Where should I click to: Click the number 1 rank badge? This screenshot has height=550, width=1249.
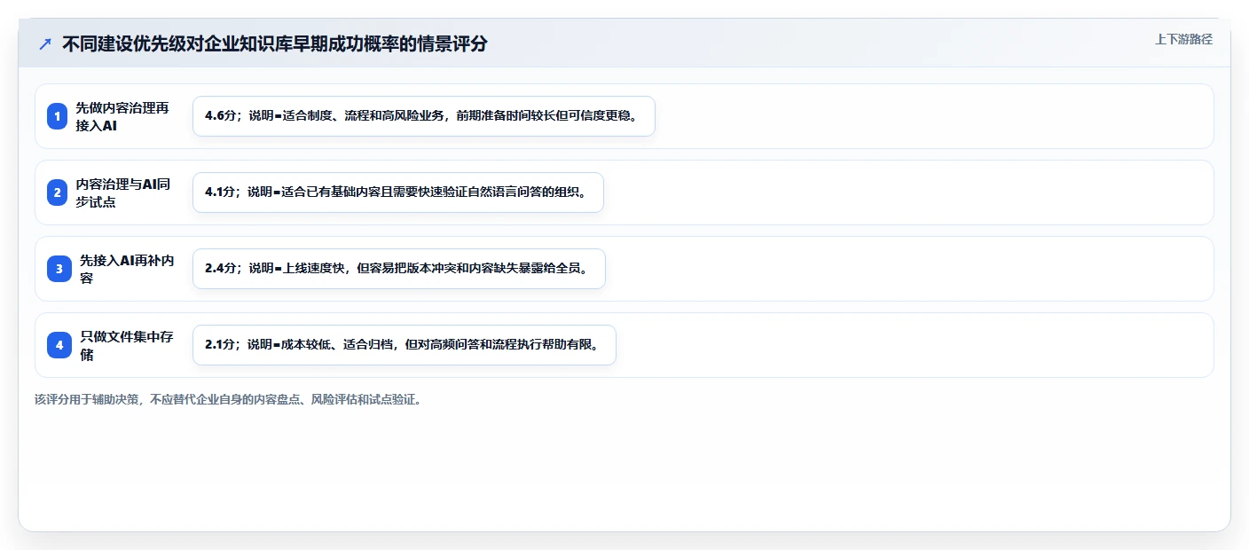tap(58, 116)
